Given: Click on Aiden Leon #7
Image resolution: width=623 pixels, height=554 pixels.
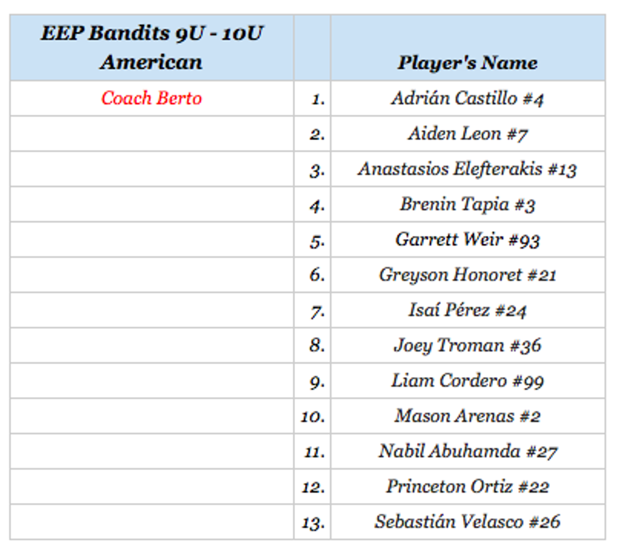Looking at the screenshot, I should [467, 134].
